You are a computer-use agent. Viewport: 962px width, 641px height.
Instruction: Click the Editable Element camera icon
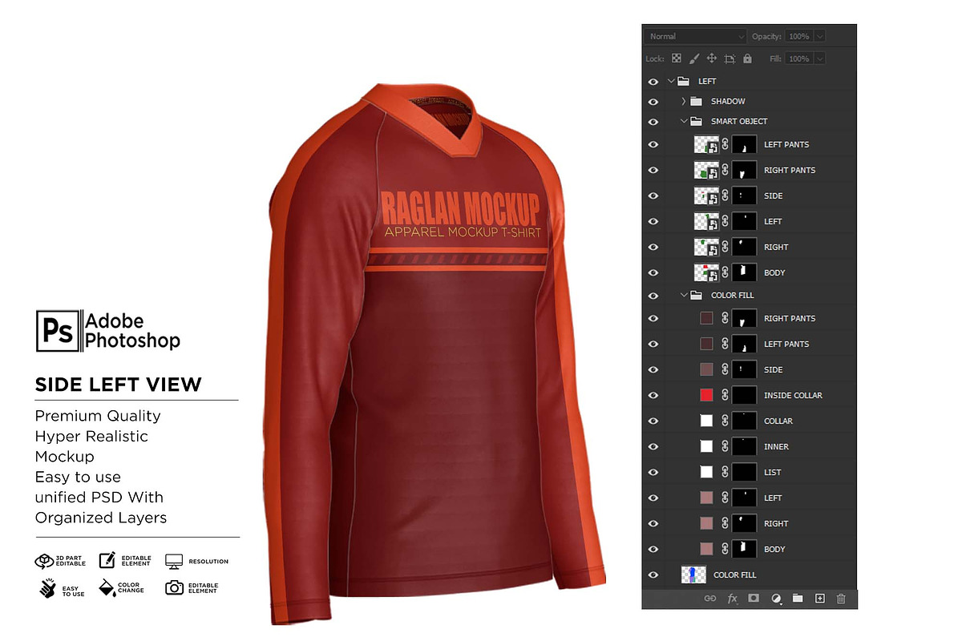coord(174,588)
